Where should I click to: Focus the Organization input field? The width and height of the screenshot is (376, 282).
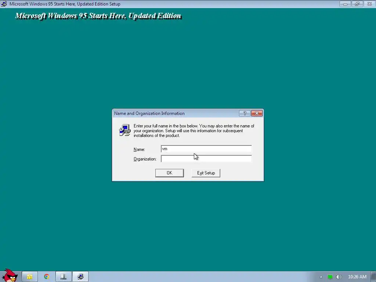coord(206,159)
